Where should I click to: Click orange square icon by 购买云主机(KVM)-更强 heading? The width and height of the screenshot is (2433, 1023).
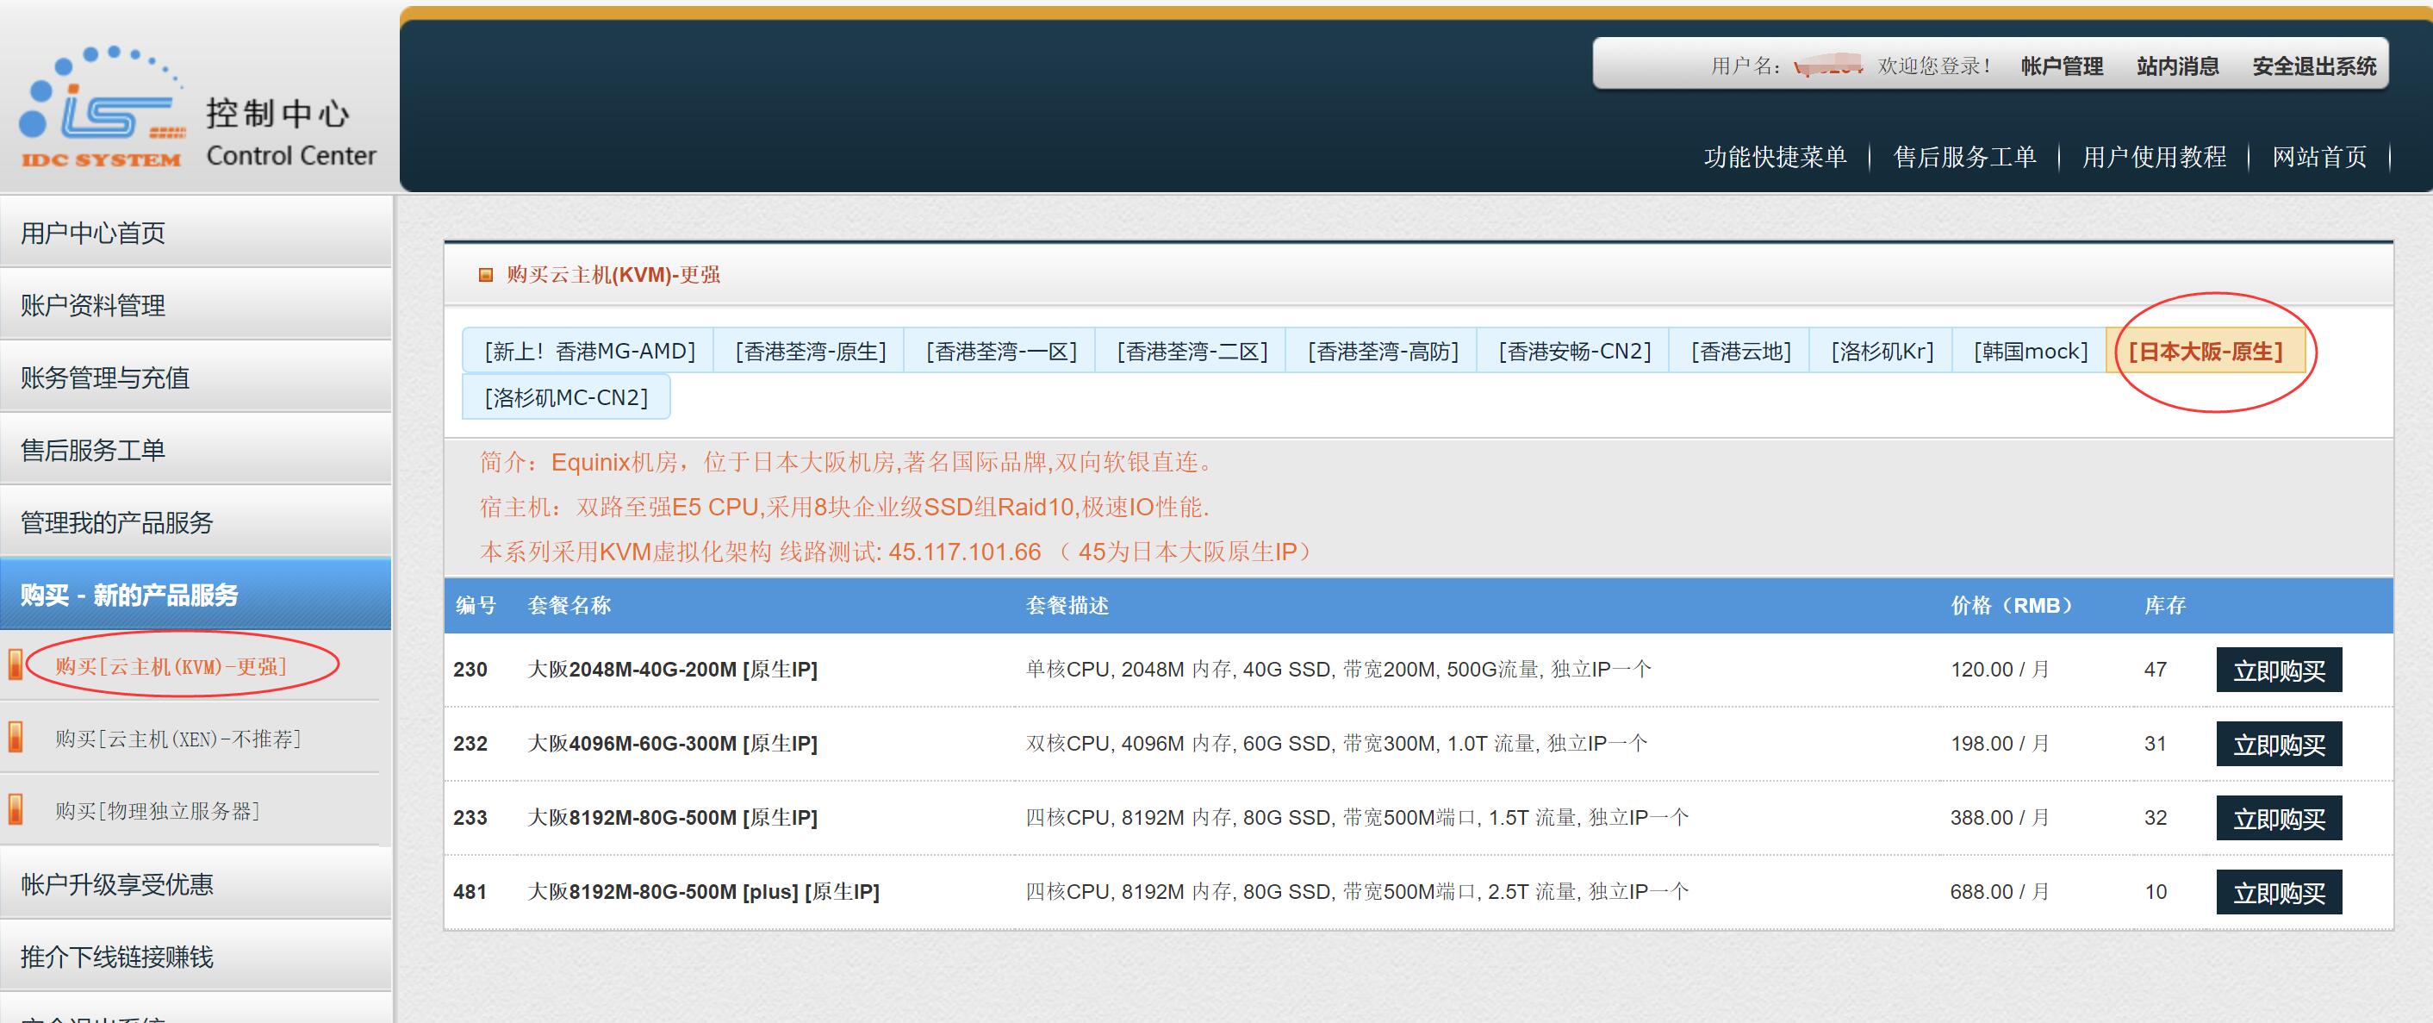(485, 276)
